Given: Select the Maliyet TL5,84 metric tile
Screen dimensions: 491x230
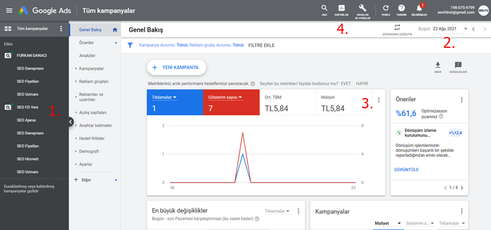Looking at the screenshot, I should (x=344, y=102).
